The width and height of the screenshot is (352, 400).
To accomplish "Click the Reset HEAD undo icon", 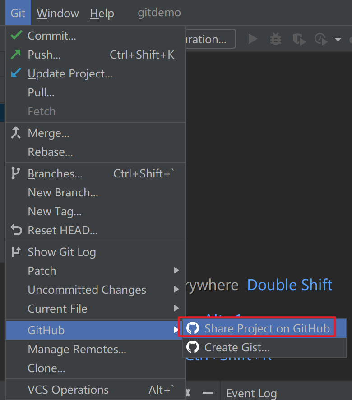I will pyautogui.click(x=16, y=230).
